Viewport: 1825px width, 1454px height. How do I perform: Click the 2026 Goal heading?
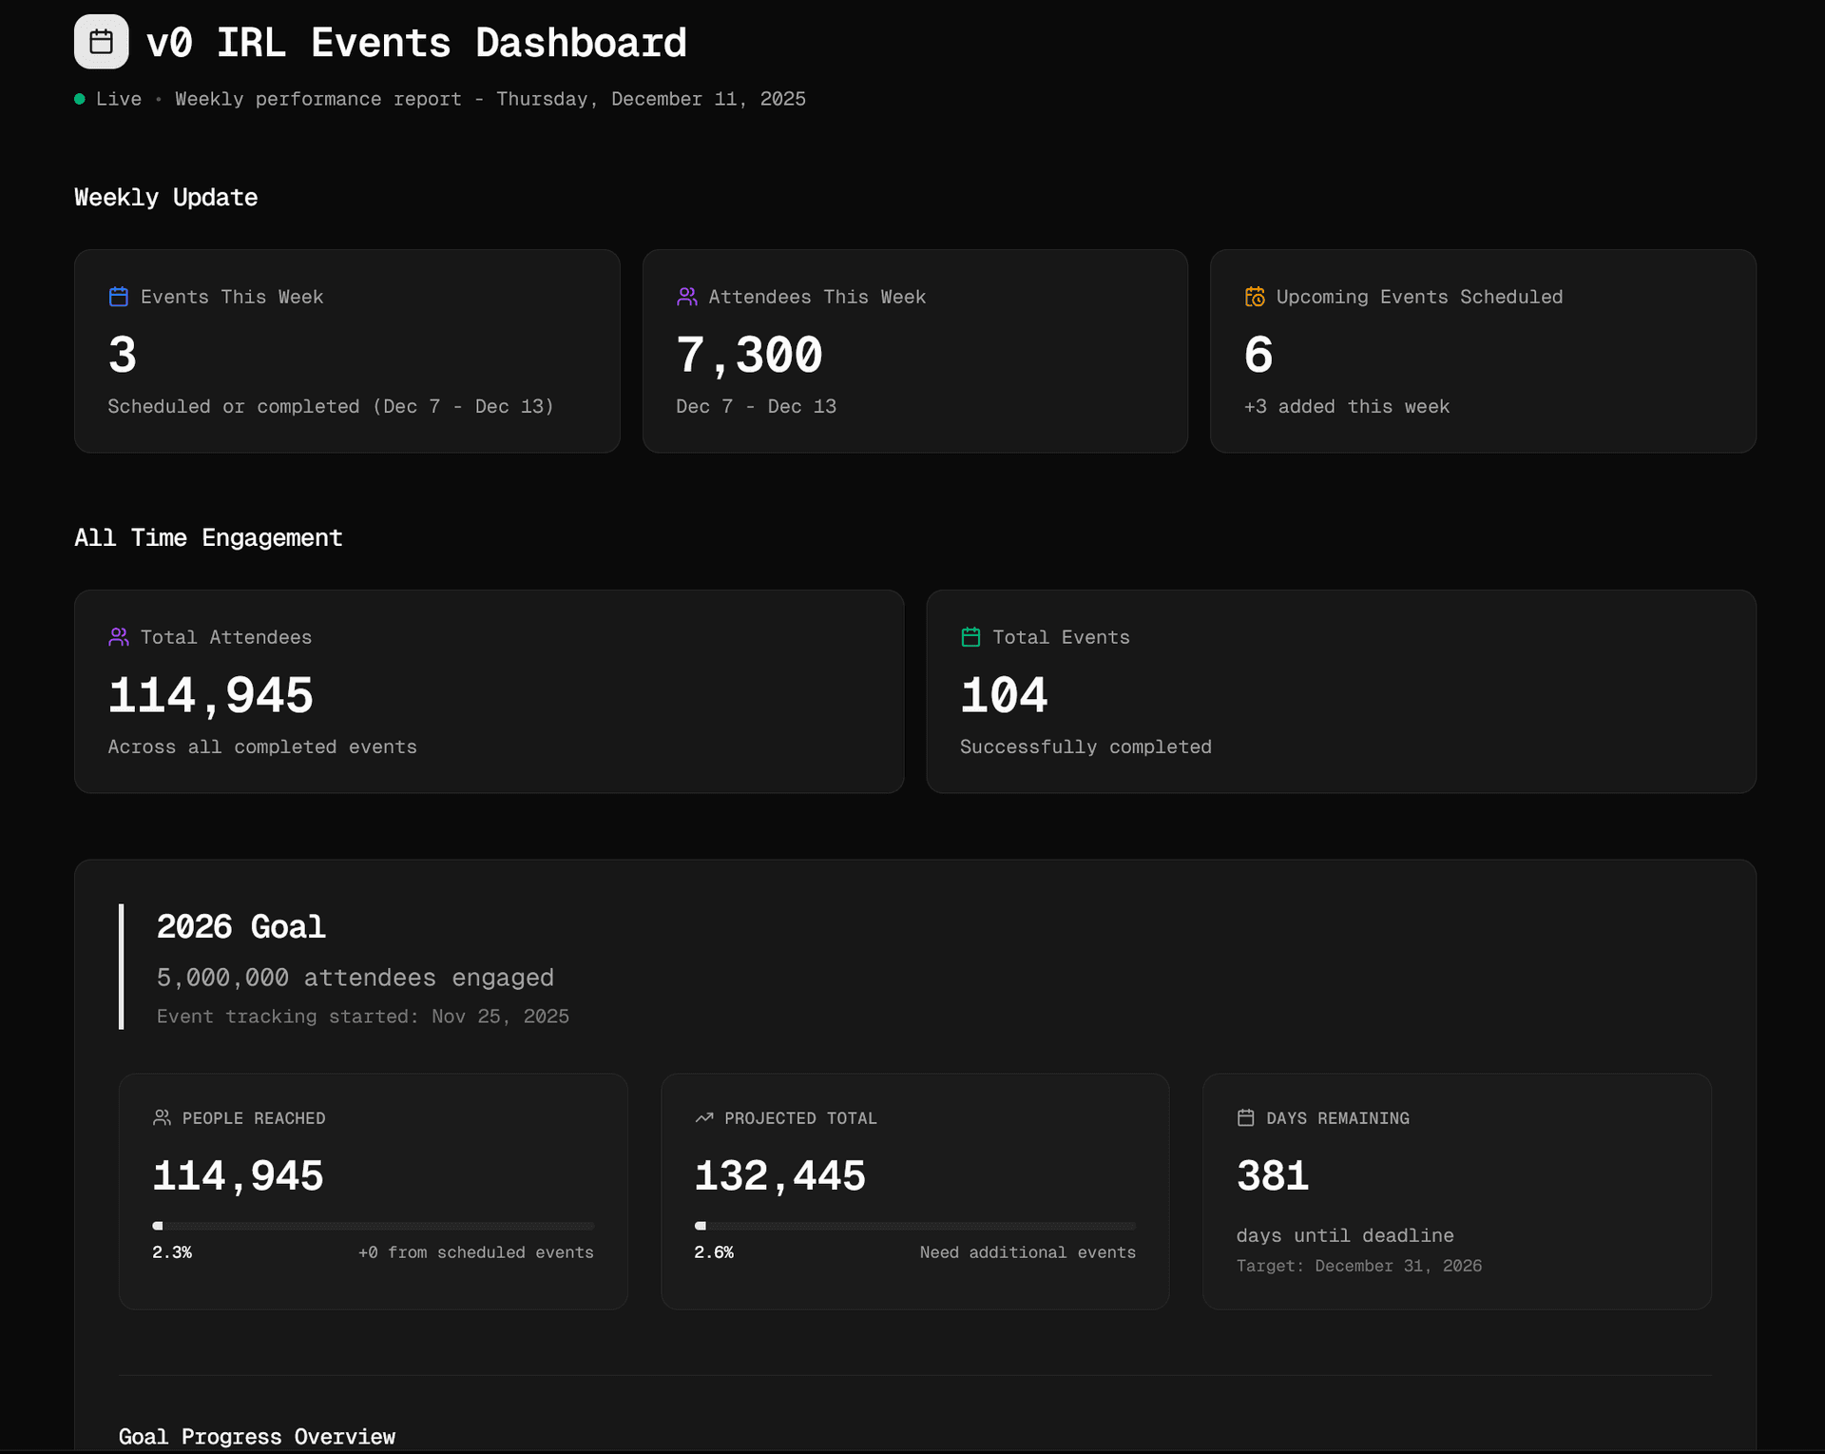[240, 926]
